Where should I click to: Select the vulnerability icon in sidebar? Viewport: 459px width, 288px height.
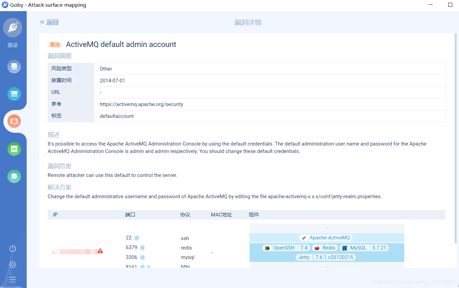pyautogui.click(x=14, y=121)
